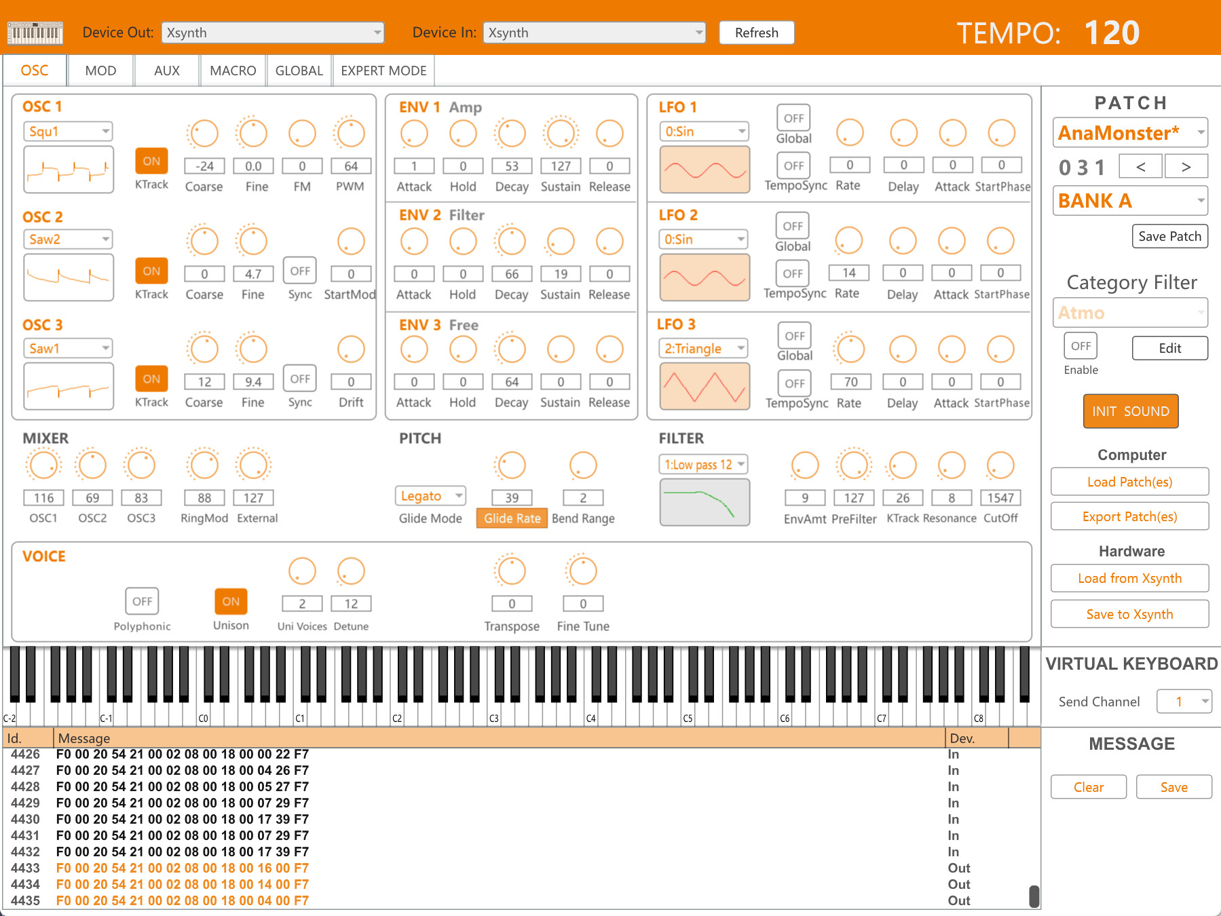This screenshot has width=1221, height=916.
Task: Clear the message log
Action: (1089, 787)
